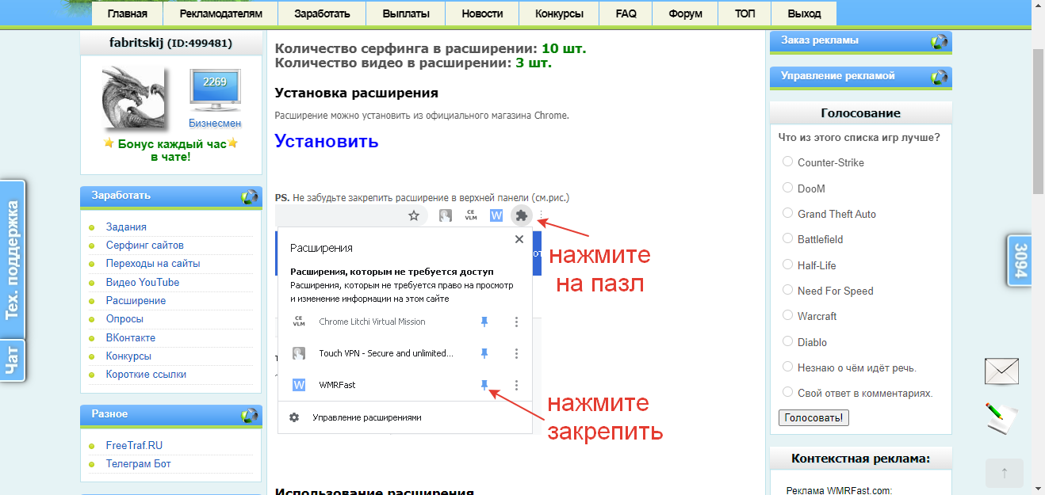Open Рекламодателям in the top menu

tap(220, 13)
